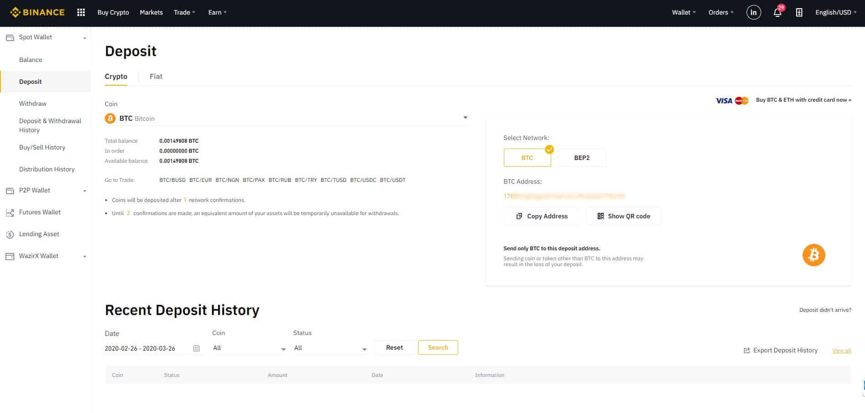865x413 pixels.
Task: Click the Futures Wallet icon
Action: tap(10, 212)
